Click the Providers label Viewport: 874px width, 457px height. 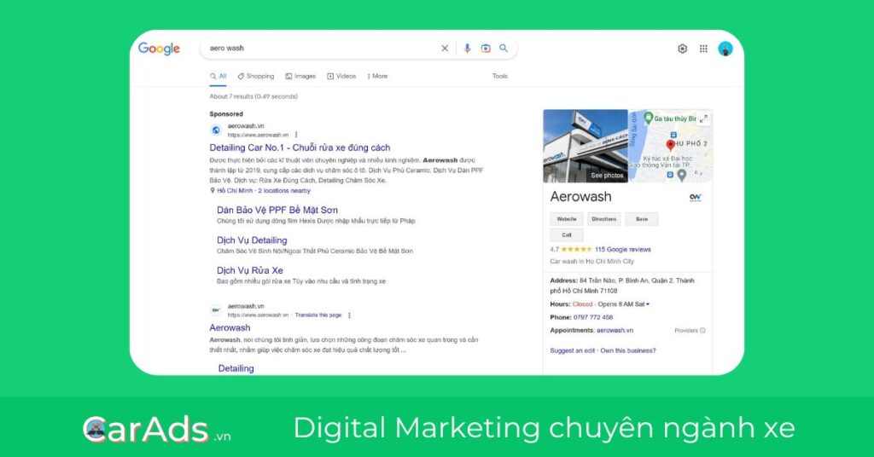point(686,331)
